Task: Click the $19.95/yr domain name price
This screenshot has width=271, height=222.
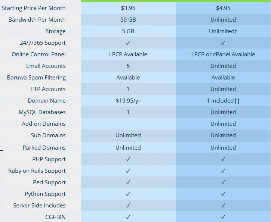Action: pos(128,101)
